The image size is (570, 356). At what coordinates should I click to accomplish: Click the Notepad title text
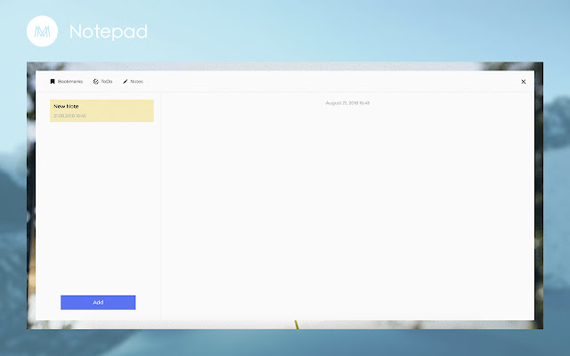(x=109, y=32)
